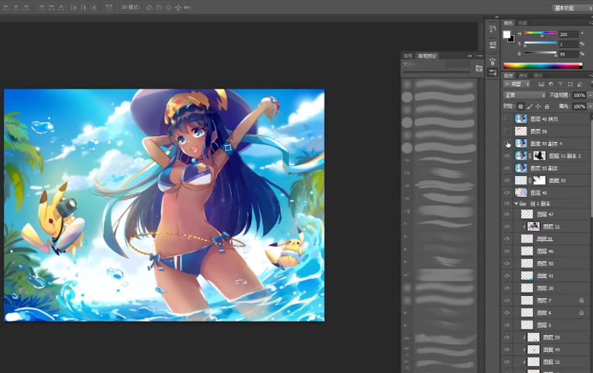Click the foreground white color swatch
The width and height of the screenshot is (593, 373).
[507, 35]
